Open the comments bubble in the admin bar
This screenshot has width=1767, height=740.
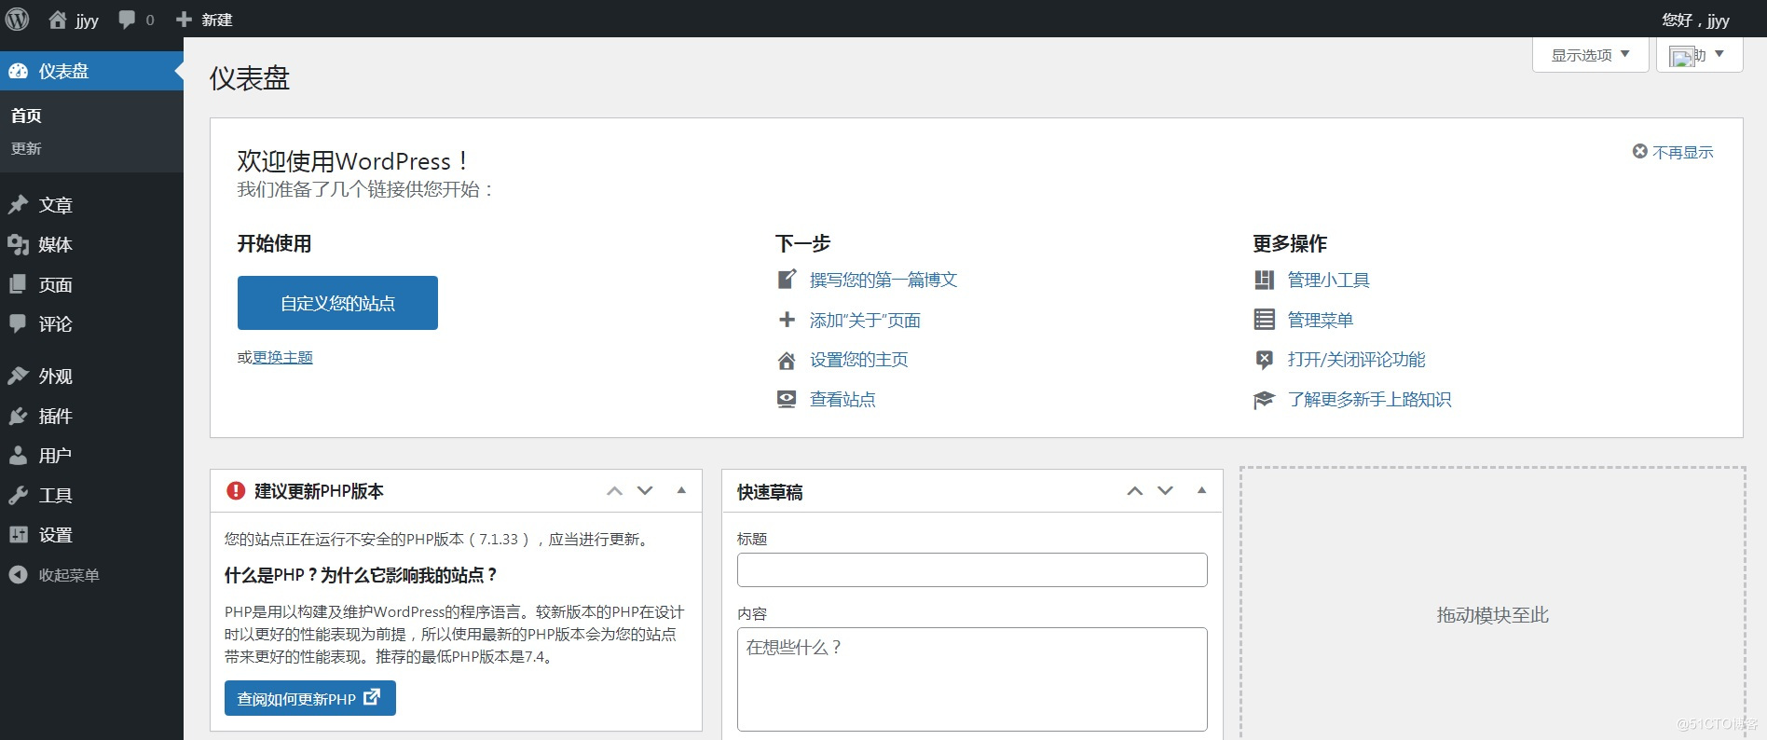128,20
